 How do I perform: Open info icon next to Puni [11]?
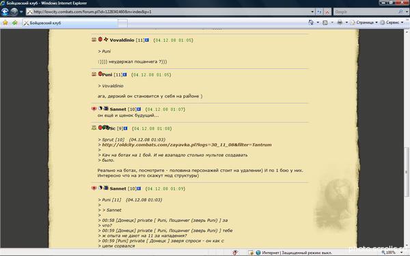coord(125,74)
